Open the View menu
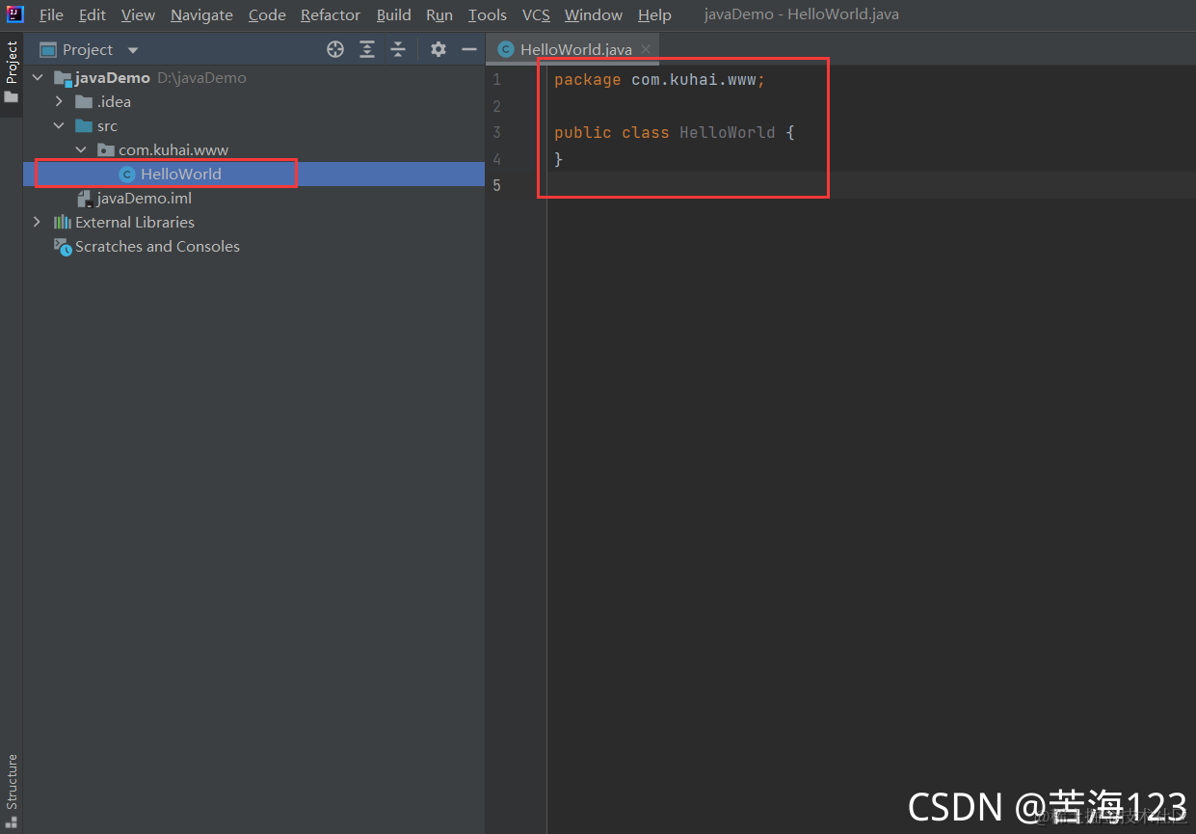1196x834 pixels. 138,15
